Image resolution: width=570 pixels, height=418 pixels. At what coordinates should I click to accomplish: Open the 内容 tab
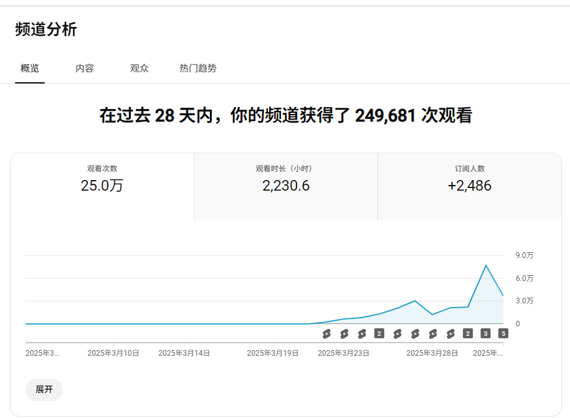point(85,69)
